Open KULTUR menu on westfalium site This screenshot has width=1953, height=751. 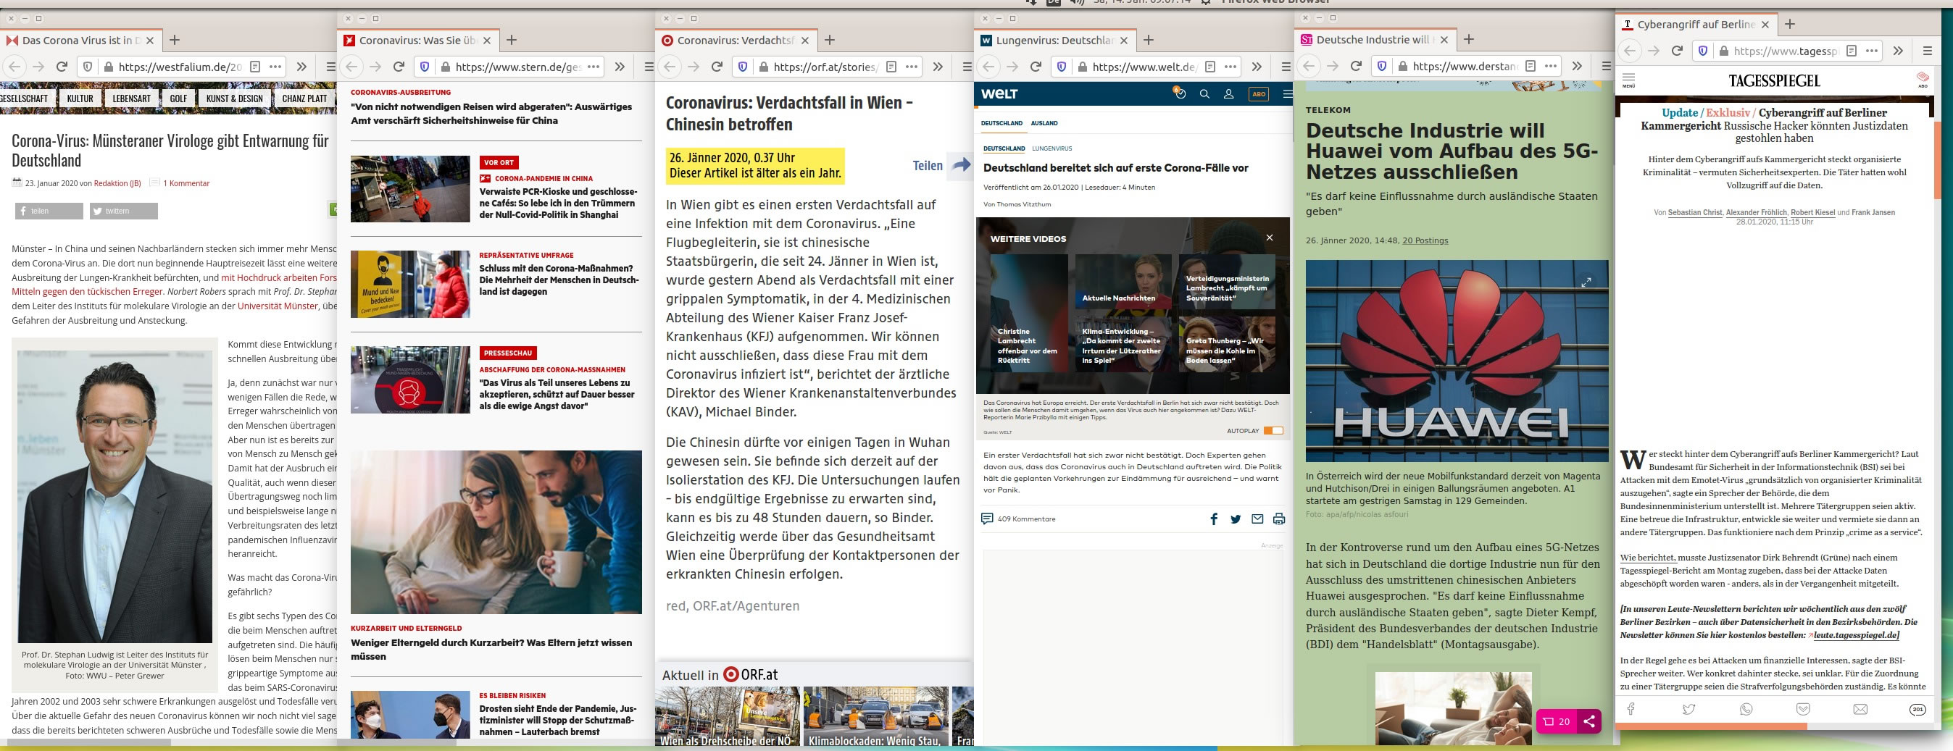[80, 98]
